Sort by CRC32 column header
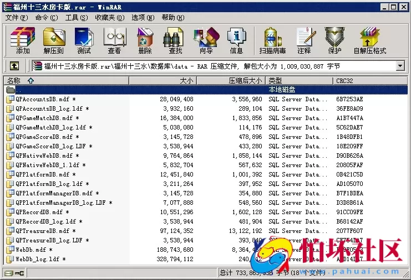The height and width of the screenshot is (280, 411). click(x=370, y=81)
